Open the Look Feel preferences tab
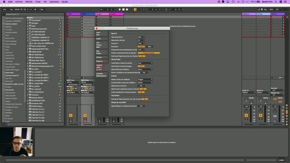Screen dimensions: 290x163 pos(101,34)
